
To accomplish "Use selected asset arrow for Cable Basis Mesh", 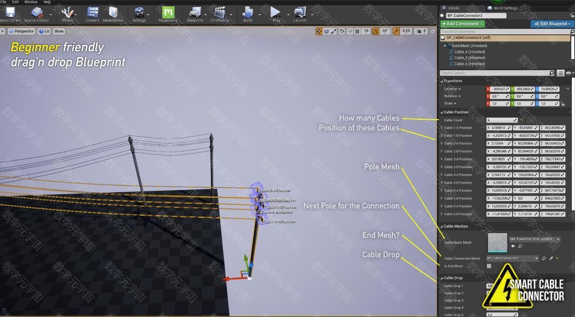I will pos(513,246).
